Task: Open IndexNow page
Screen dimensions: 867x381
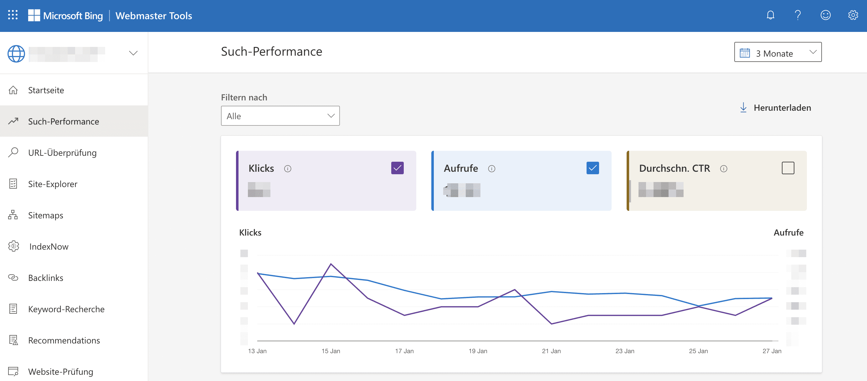Action: pos(74,246)
